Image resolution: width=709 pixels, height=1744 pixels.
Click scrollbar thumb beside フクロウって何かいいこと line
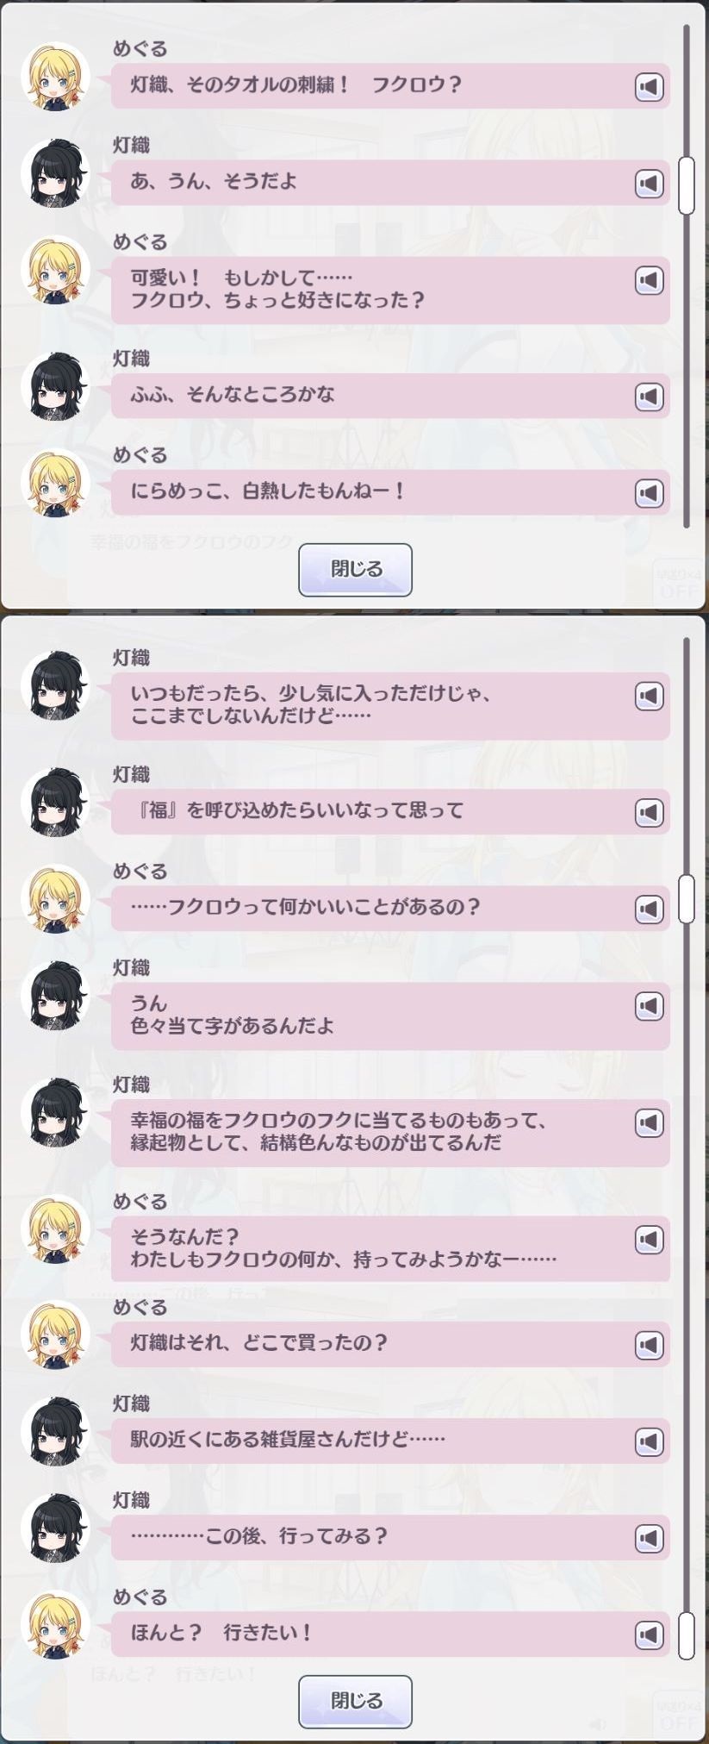tap(687, 898)
